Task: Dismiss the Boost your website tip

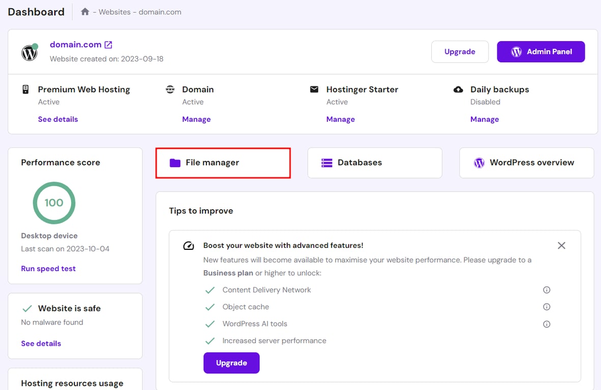Action: tap(561, 245)
